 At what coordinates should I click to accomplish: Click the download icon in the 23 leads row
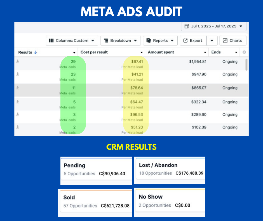pyautogui.click(x=18, y=74)
